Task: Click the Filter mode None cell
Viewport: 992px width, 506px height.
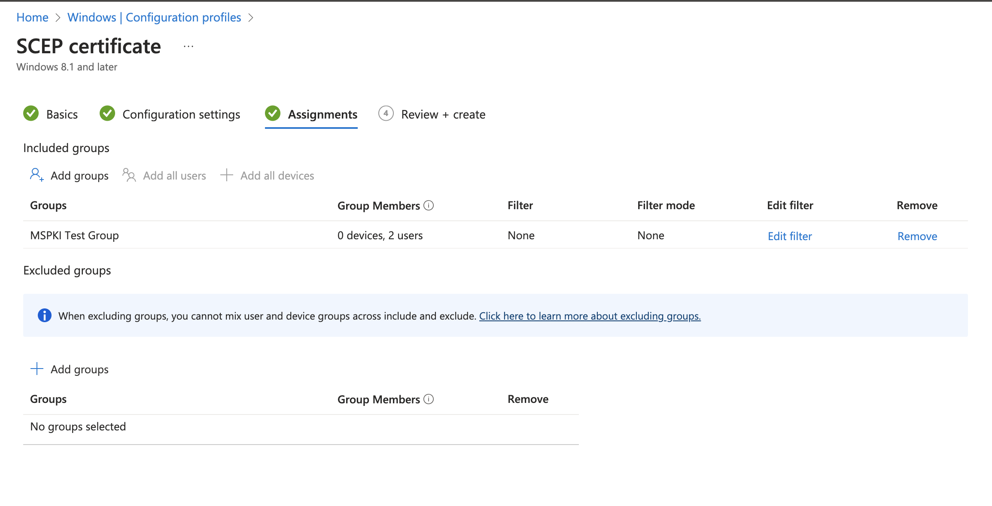Action: click(651, 235)
